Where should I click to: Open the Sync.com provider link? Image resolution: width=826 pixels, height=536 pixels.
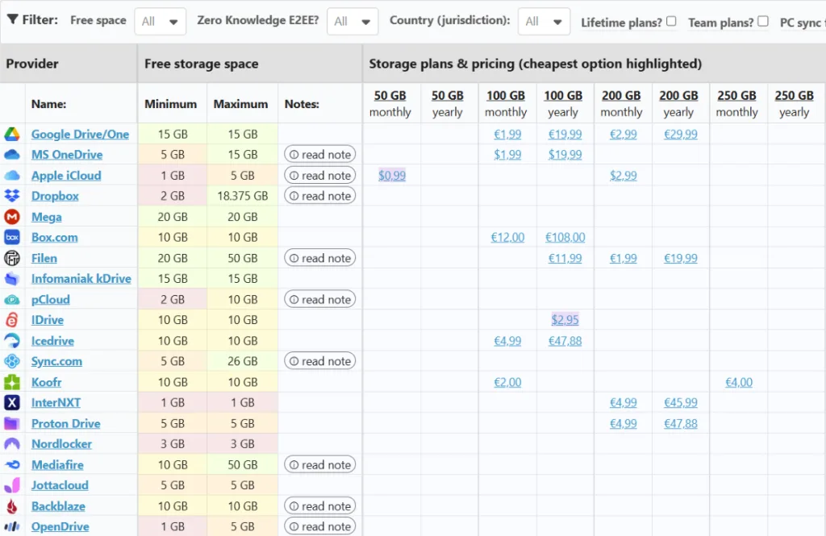click(56, 361)
